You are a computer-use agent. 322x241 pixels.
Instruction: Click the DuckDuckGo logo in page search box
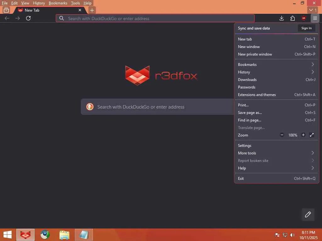tap(90, 107)
